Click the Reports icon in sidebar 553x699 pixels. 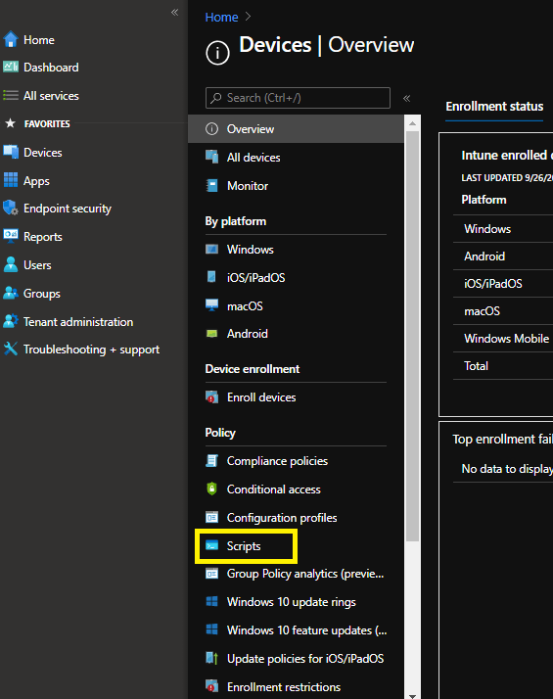[10, 236]
